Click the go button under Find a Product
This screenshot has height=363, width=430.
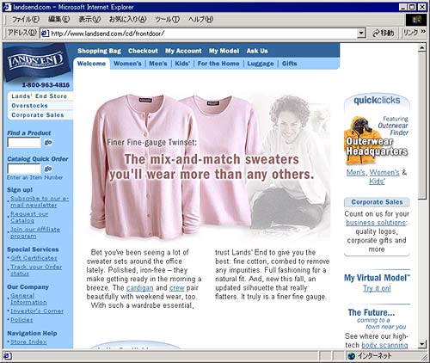coord(48,142)
